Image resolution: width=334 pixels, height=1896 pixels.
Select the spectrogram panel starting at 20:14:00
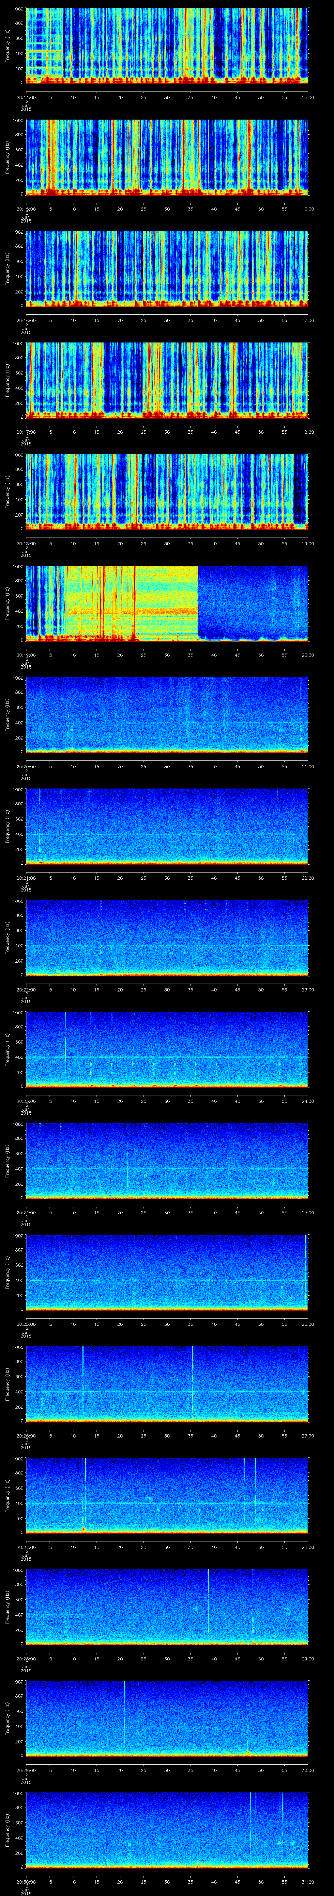click(167, 46)
